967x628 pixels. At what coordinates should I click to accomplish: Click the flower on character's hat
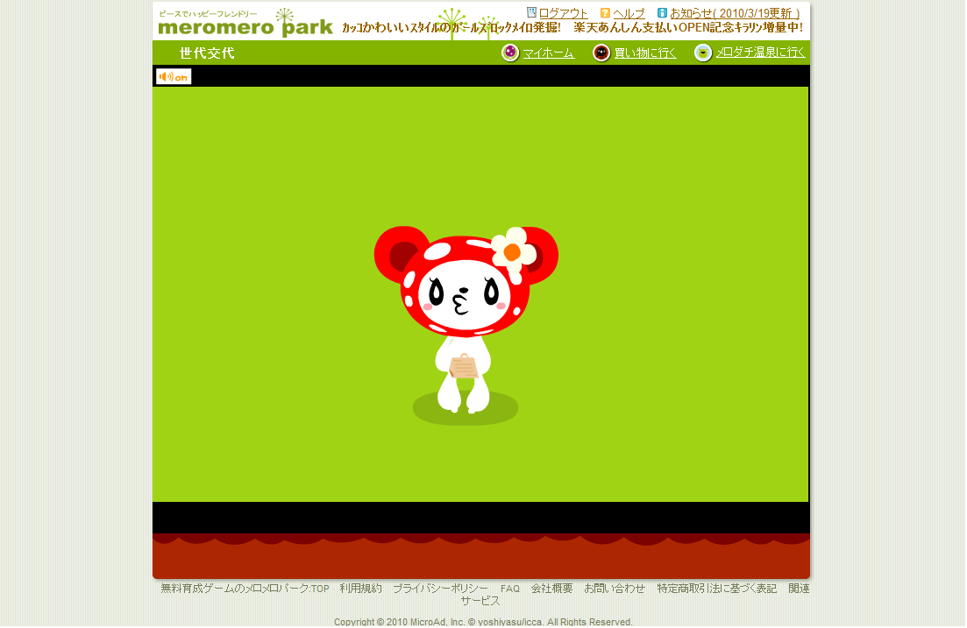(x=513, y=251)
